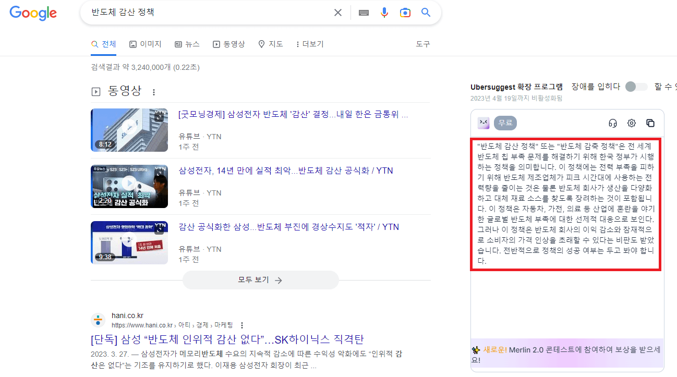Click the hani.co.kr site favicon
This screenshot has height=377, width=677.
[98, 320]
